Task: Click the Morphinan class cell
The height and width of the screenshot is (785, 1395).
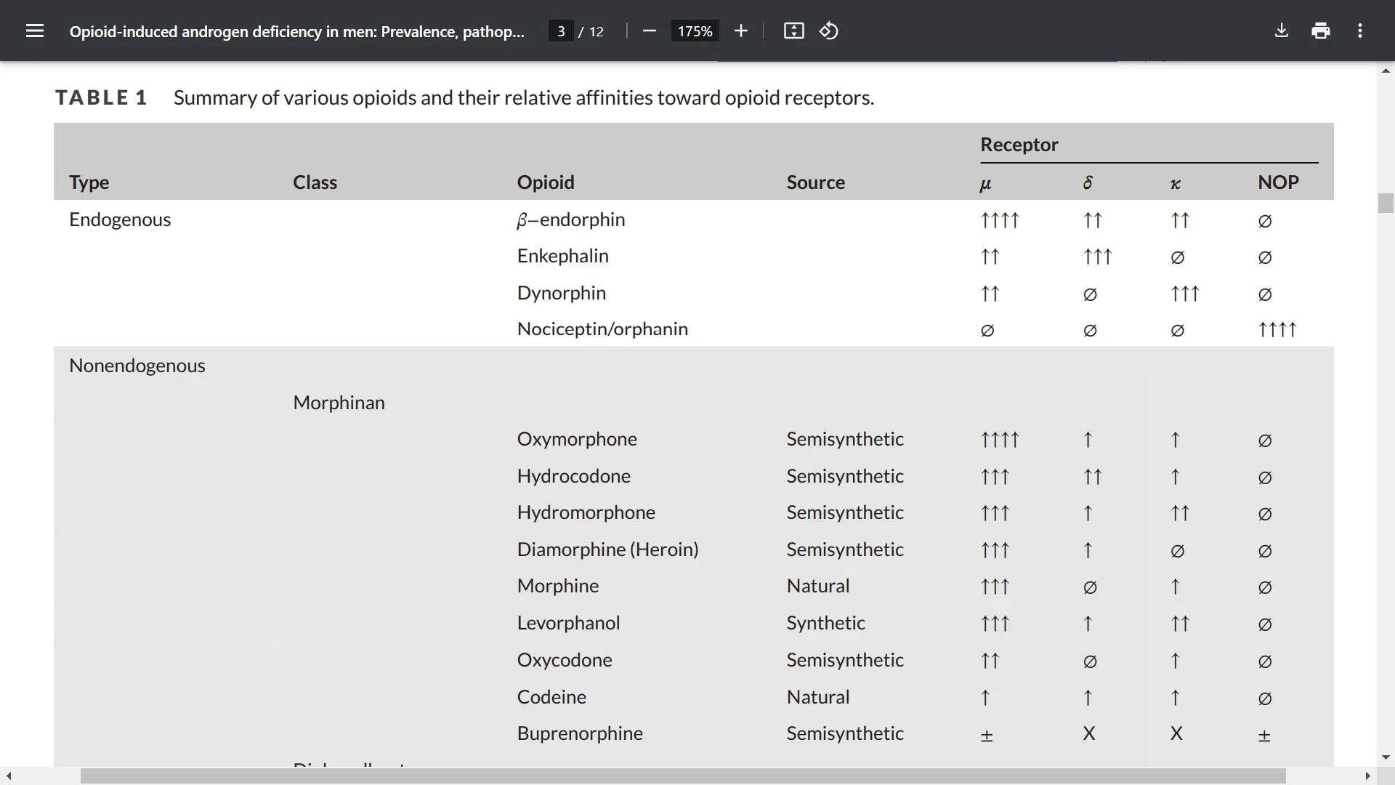Action: tap(339, 403)
